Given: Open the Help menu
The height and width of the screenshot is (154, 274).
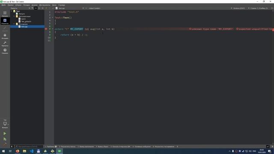Looking at the screenshot, I should coord(62,5).
